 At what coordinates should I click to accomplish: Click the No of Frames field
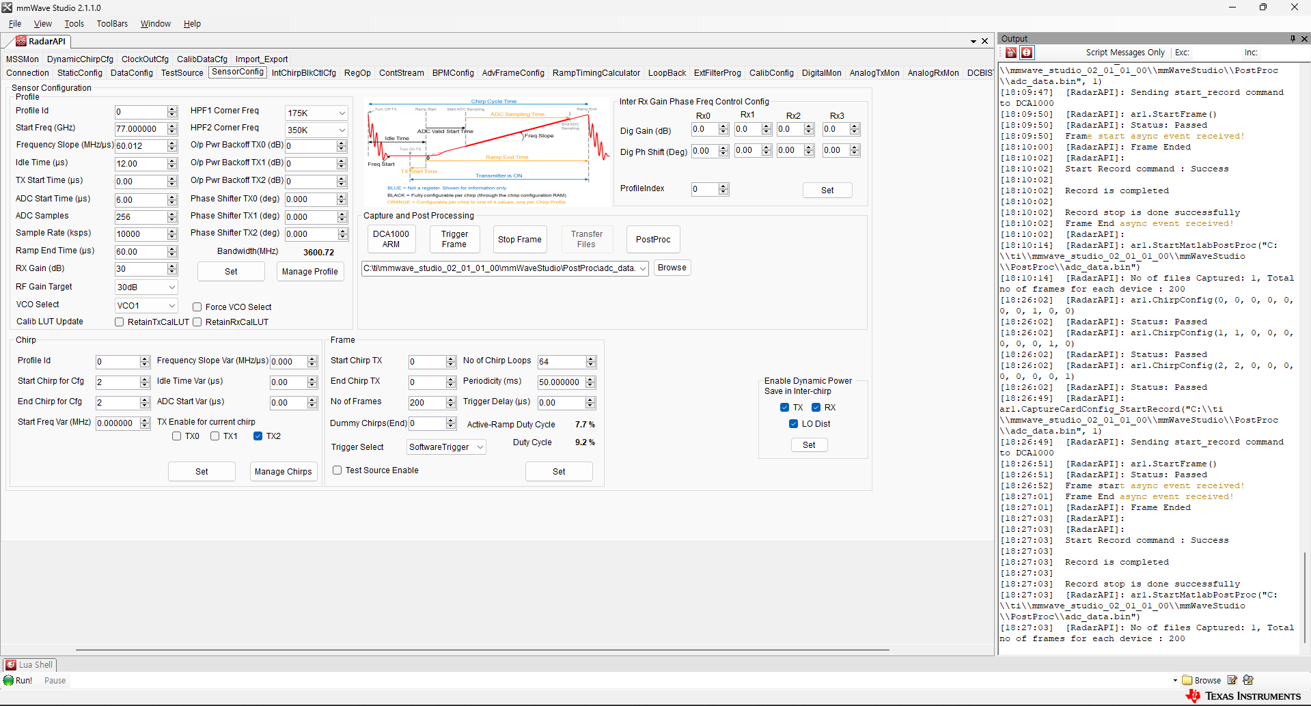point(427,403)
